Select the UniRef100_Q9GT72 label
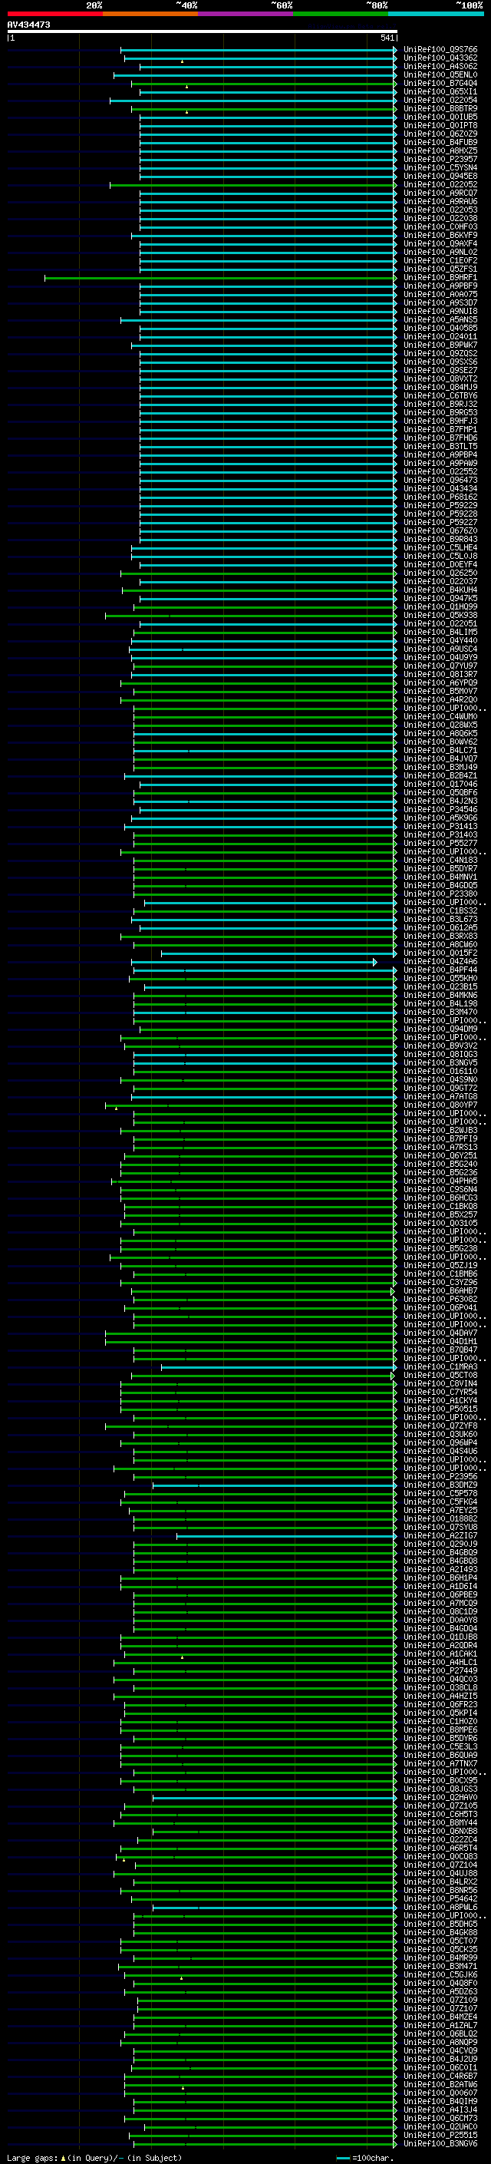Screen dimensions: 491x2164 click(440, 1088)
